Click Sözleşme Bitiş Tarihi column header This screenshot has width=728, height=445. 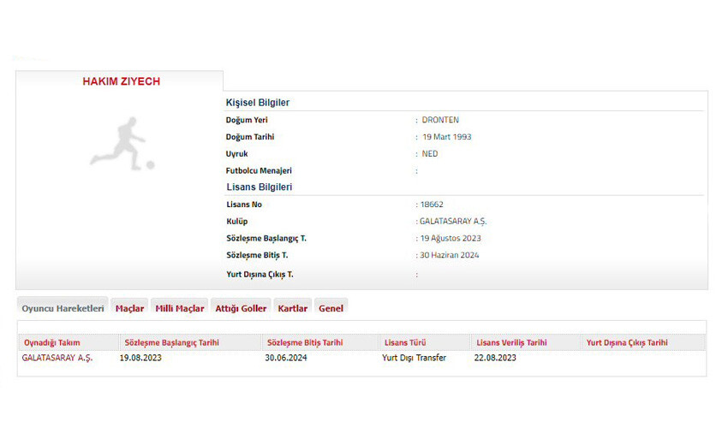click(305, 342)
